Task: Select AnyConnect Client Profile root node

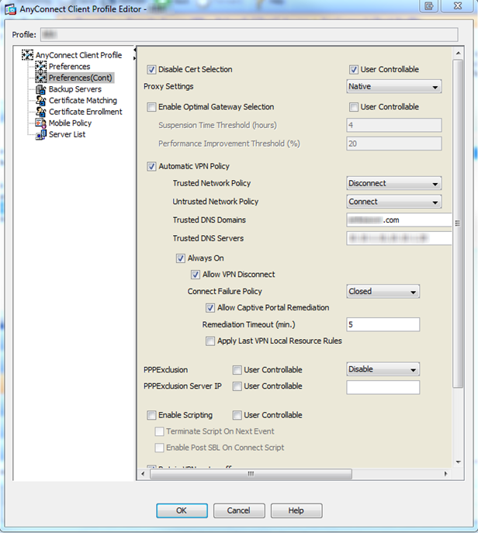Action: click(x=78, y=55)
